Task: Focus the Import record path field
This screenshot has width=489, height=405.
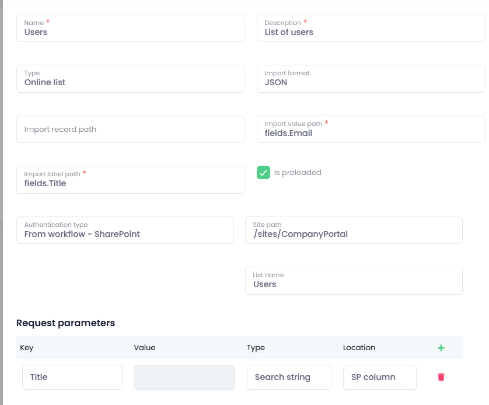Action: (130, 129)
